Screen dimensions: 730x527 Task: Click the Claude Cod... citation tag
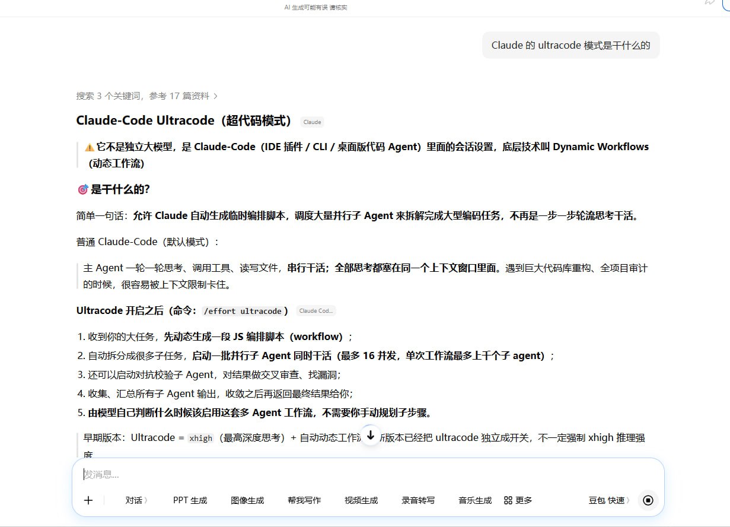click(316, 311)
